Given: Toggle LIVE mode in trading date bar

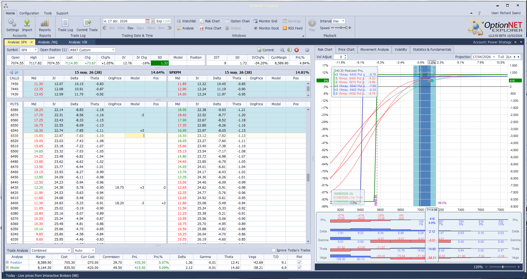Looking at the screenshot, I should (167, 21).
